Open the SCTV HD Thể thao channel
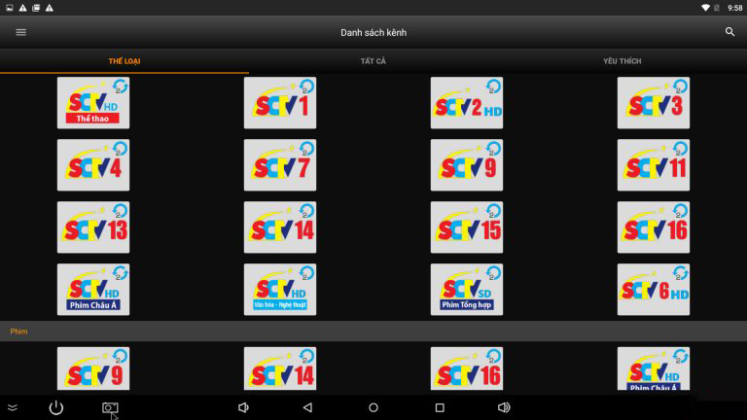Screen dimensions: 747x420 [93, 103]
